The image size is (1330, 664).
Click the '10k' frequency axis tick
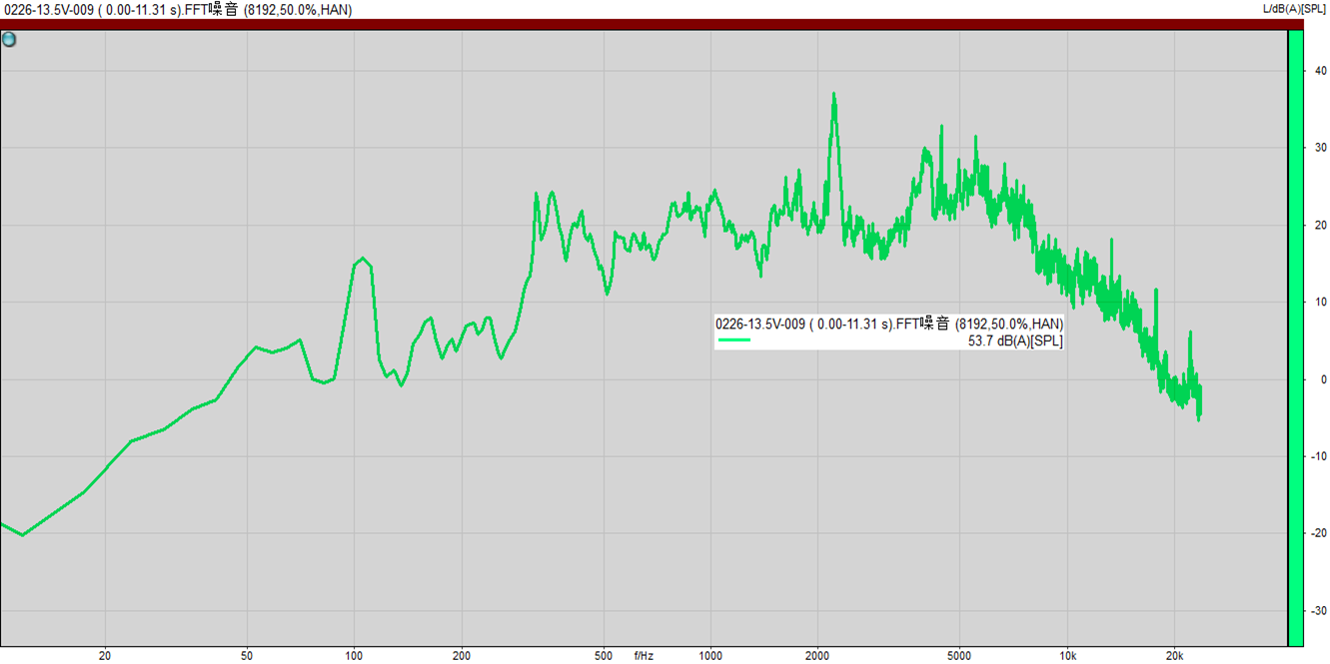point(1067,656)
